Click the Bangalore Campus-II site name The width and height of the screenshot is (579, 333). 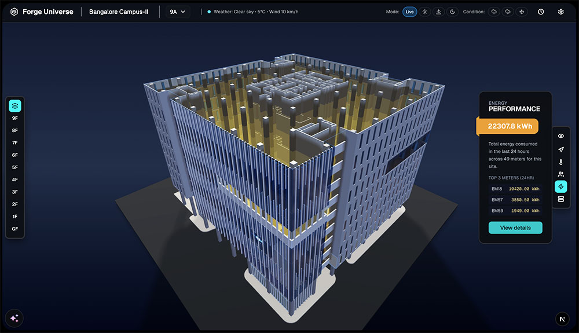(x=119, y=12)
